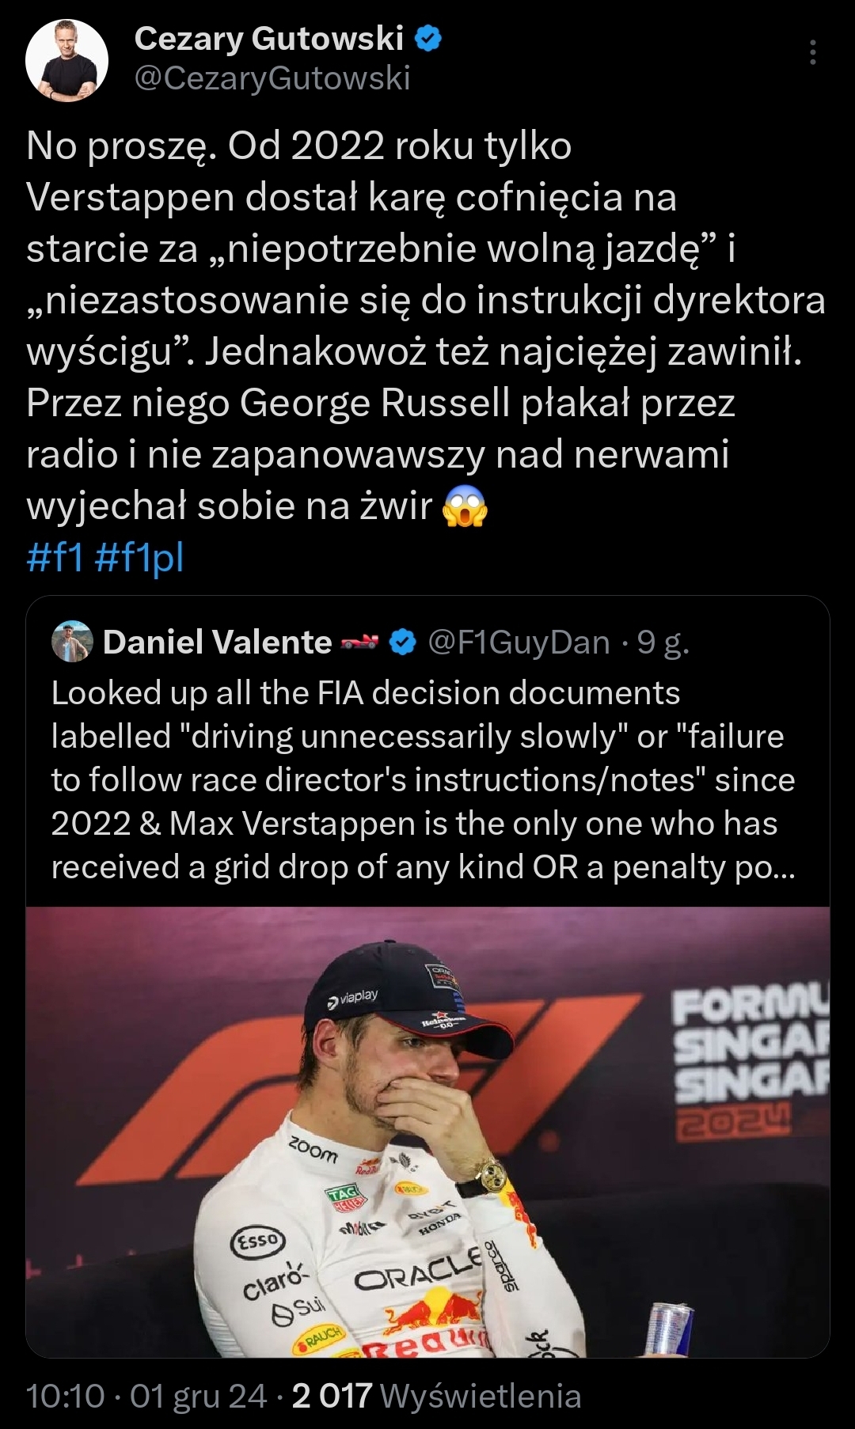Screen dimensions: 855x1429
Task: Open the @CezaryGutowski handle link
Action: (272, 78)
